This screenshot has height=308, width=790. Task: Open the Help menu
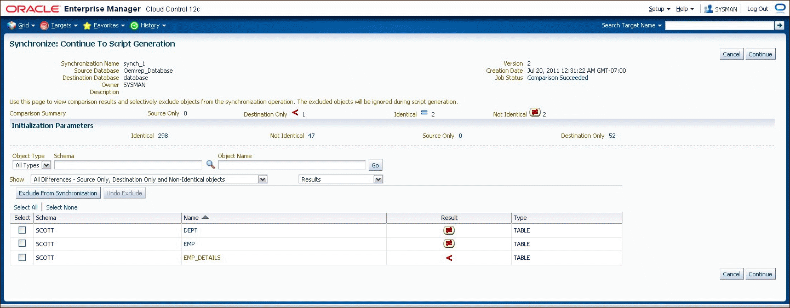685,9
